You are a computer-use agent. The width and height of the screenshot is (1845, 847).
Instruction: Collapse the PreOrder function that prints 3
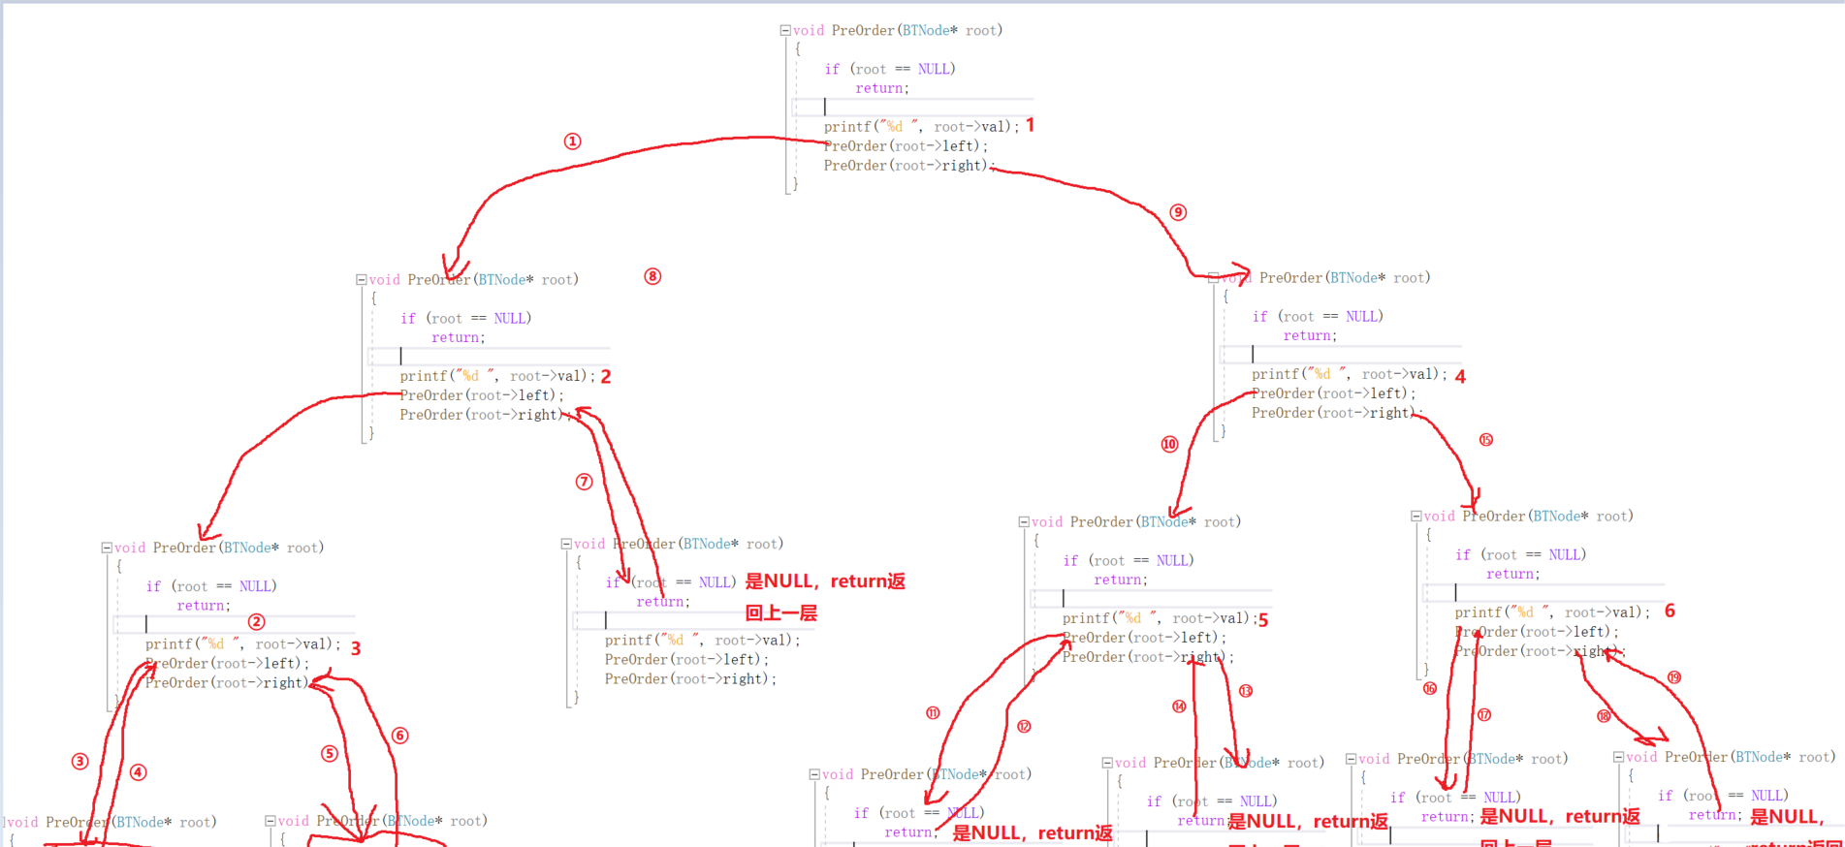pos(107,548)
